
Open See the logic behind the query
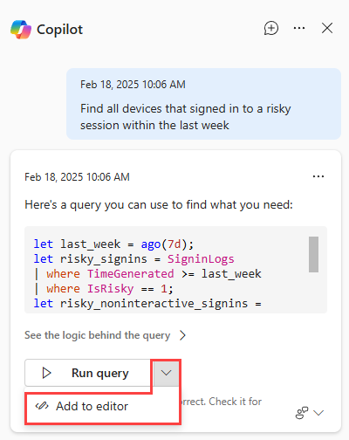[98, 335]
